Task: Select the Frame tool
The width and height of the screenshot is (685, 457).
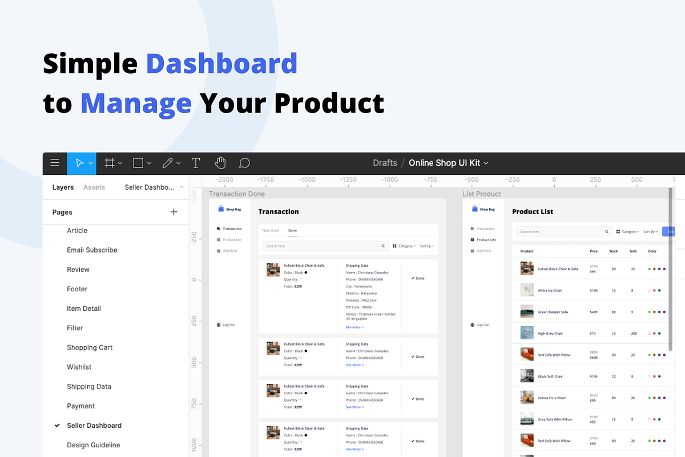Action: 110,163
